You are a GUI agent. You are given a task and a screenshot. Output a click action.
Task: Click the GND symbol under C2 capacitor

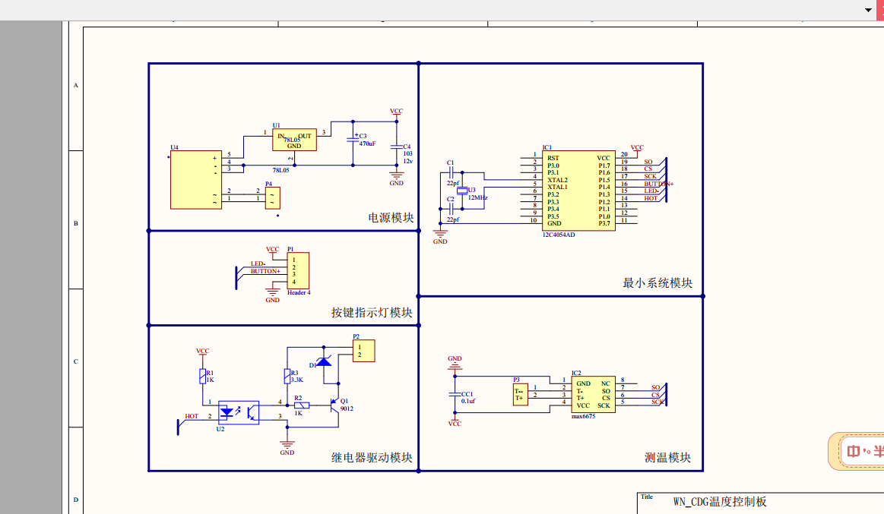click(x=440, y=236)
